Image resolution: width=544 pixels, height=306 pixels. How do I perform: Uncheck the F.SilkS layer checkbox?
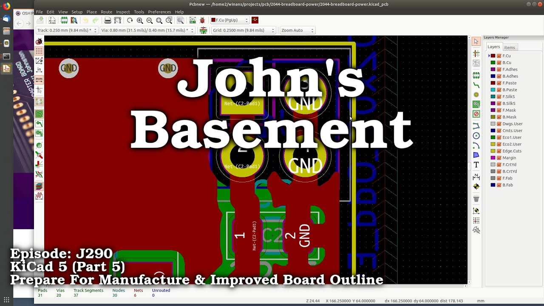499,96
